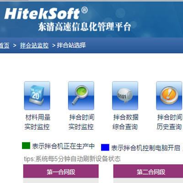Open the 材料用量实时监控 calendar icon
The height and width of the screenshot is (183, 183).
(37, 96)
